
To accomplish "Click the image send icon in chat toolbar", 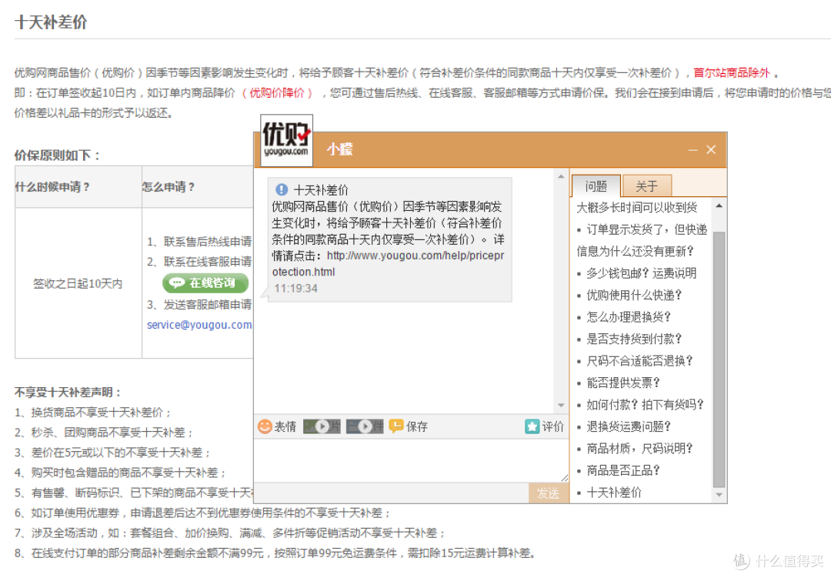I will click(x=322, y=426).
